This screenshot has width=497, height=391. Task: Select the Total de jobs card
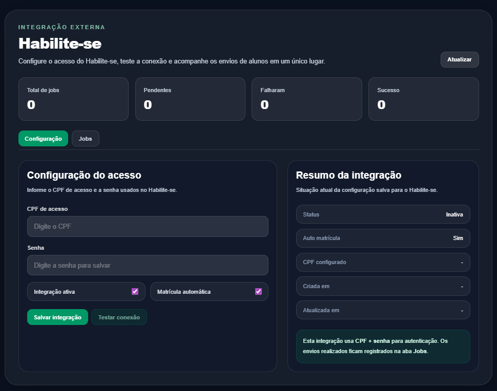[x=74, y=99]
